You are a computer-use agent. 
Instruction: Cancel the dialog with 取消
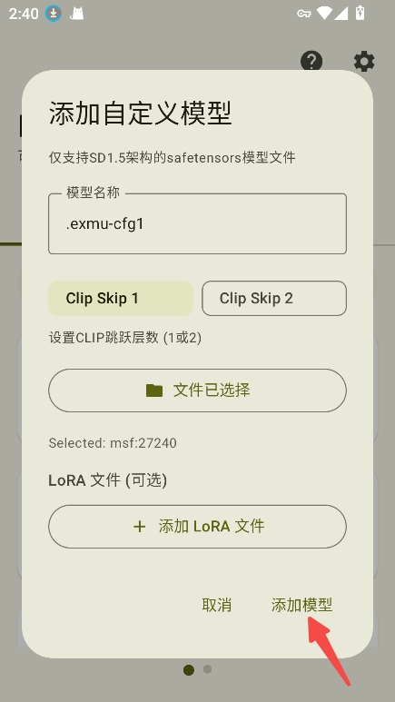pos(217,605)
